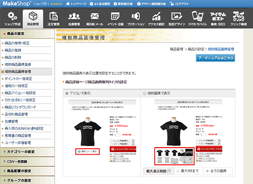Open 商品の登録 in sidebar
Viewport: 253px width, 184px height.
pos(13,51)
